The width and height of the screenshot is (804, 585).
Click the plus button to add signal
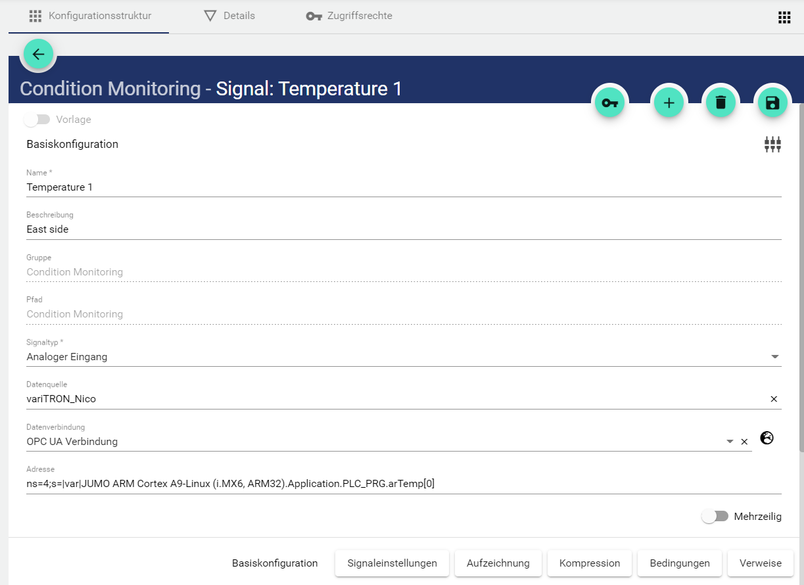[669, 103]
